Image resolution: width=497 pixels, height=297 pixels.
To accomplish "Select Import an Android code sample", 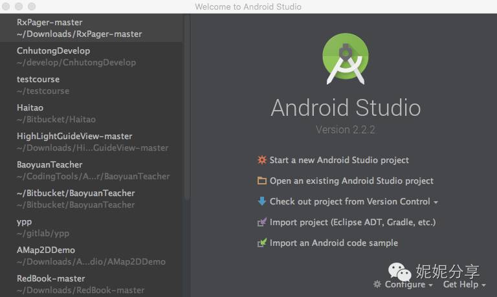I will coord(334,243).
